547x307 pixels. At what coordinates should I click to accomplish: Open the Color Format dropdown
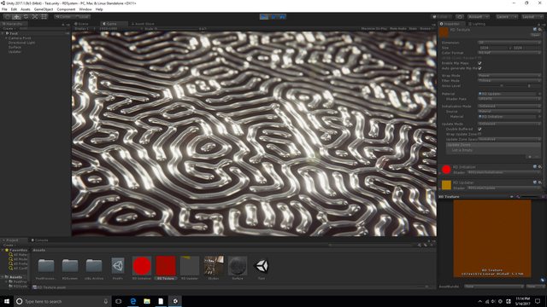[509, 53]
